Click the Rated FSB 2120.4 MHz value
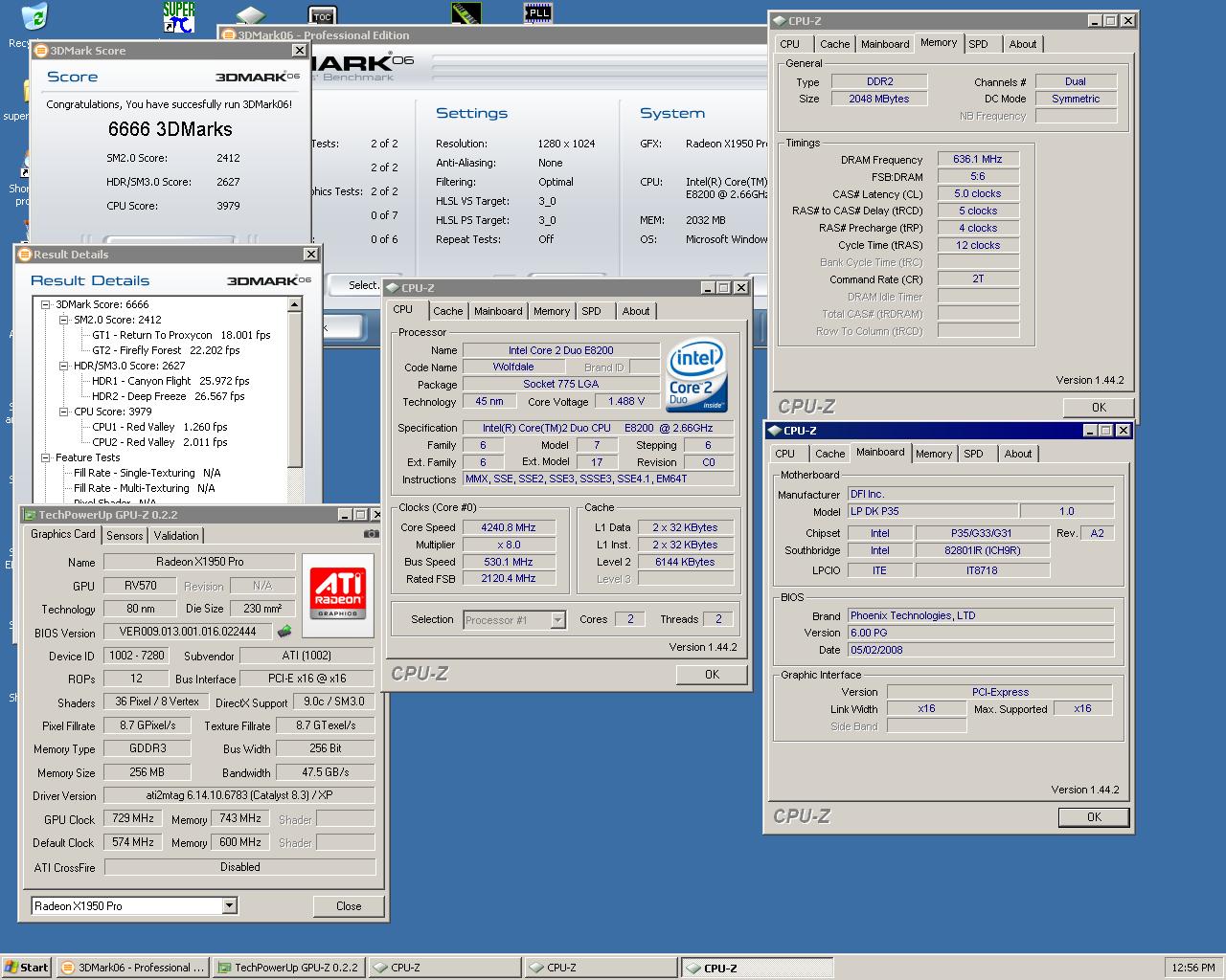The image size is (1226, 980). pos(509,578)
